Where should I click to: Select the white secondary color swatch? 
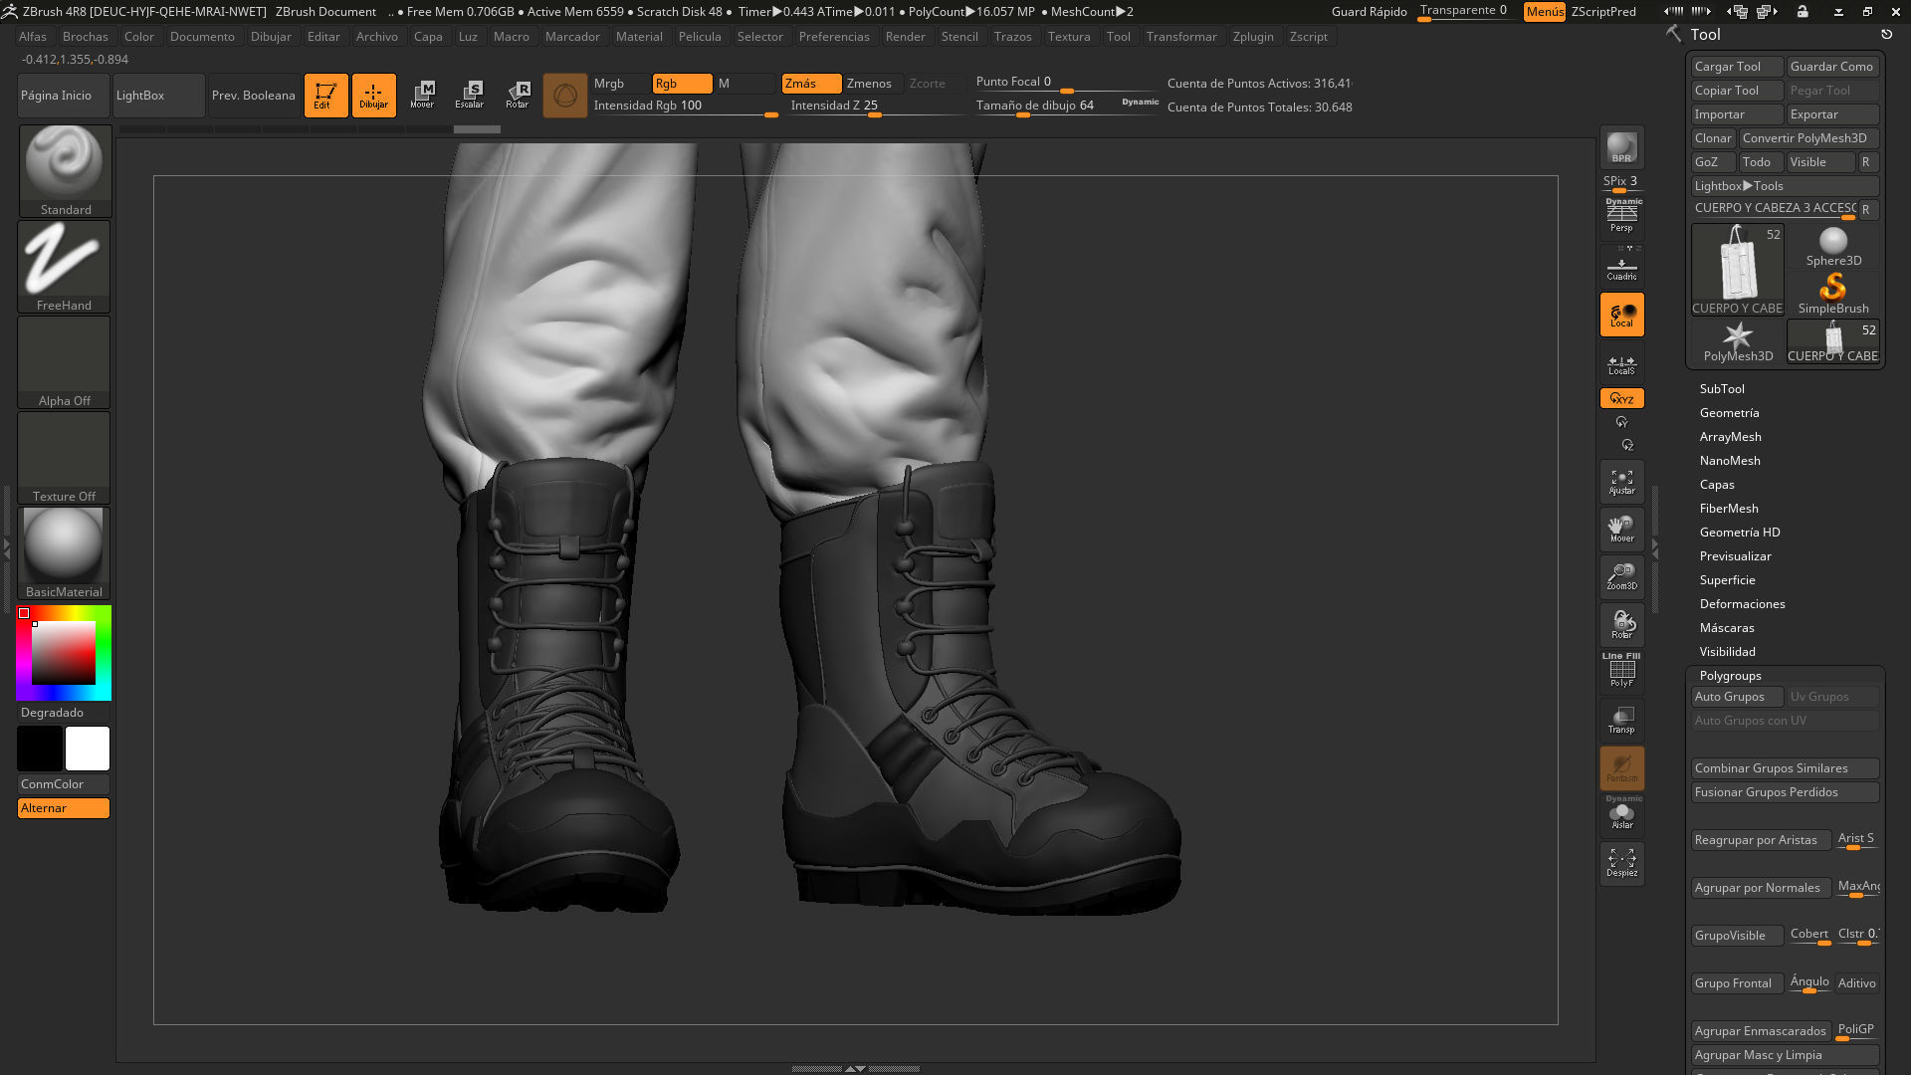pyautogui.click(x=88, y=749)
